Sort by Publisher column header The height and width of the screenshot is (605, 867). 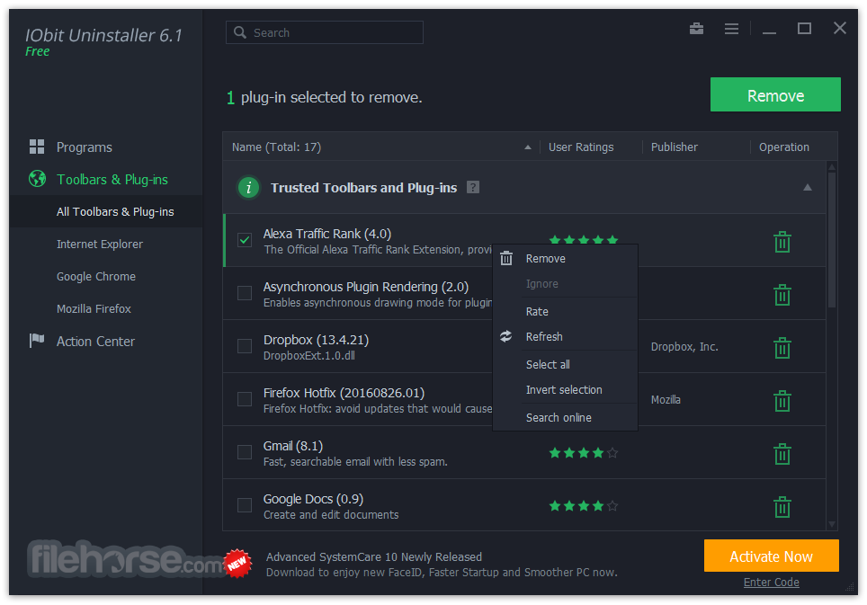tap(674, 147)
